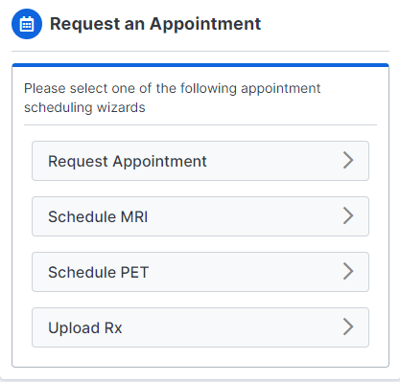Select the 'Schedule MRI' text label
This screenshot has width=400, height=382.
tap(98, 216)
